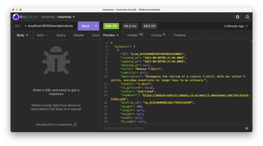
Task: Click the 66.6 KB size tag
Action: click(x=149, y=26)
